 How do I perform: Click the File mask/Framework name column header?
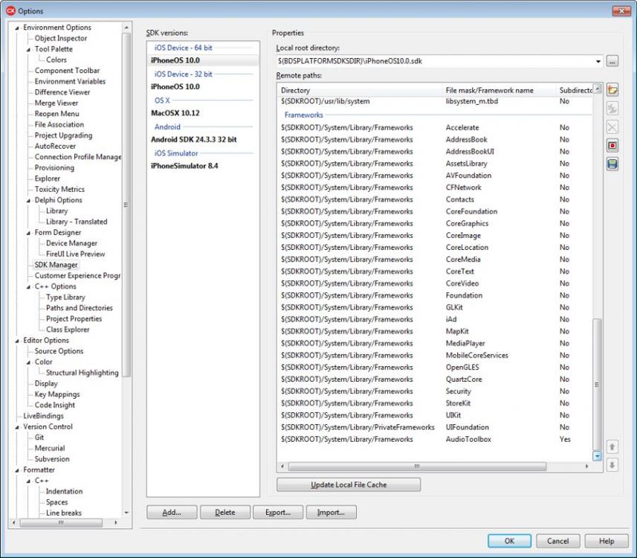[499, 90]
